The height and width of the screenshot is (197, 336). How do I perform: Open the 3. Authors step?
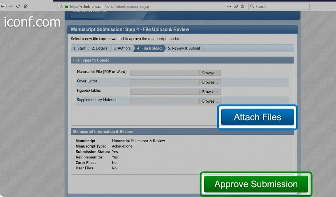pyautogui.click(x=122, y=48)
